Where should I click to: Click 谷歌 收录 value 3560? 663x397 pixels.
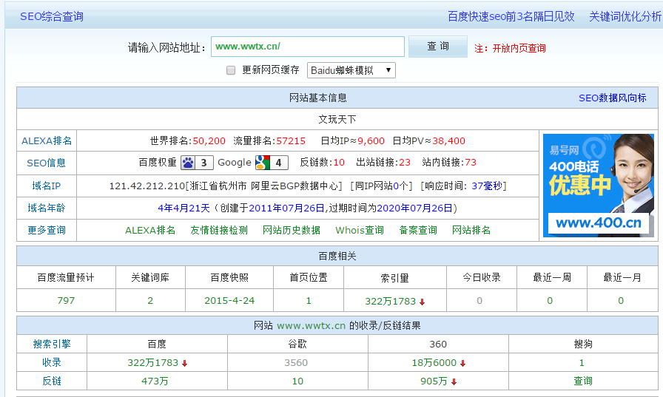[x=296, y=363]
